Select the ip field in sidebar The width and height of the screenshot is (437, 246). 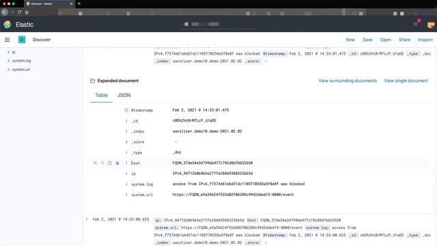click(x=14, y=52)
